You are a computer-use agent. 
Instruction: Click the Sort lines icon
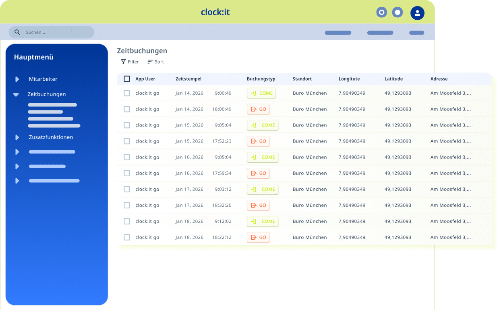click(x=150, y=62)
